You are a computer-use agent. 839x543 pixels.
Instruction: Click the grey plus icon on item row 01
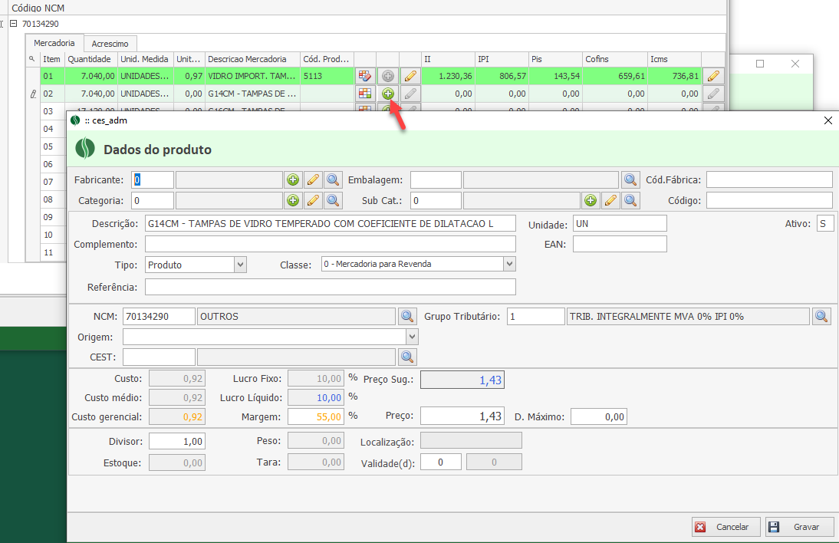388,76
